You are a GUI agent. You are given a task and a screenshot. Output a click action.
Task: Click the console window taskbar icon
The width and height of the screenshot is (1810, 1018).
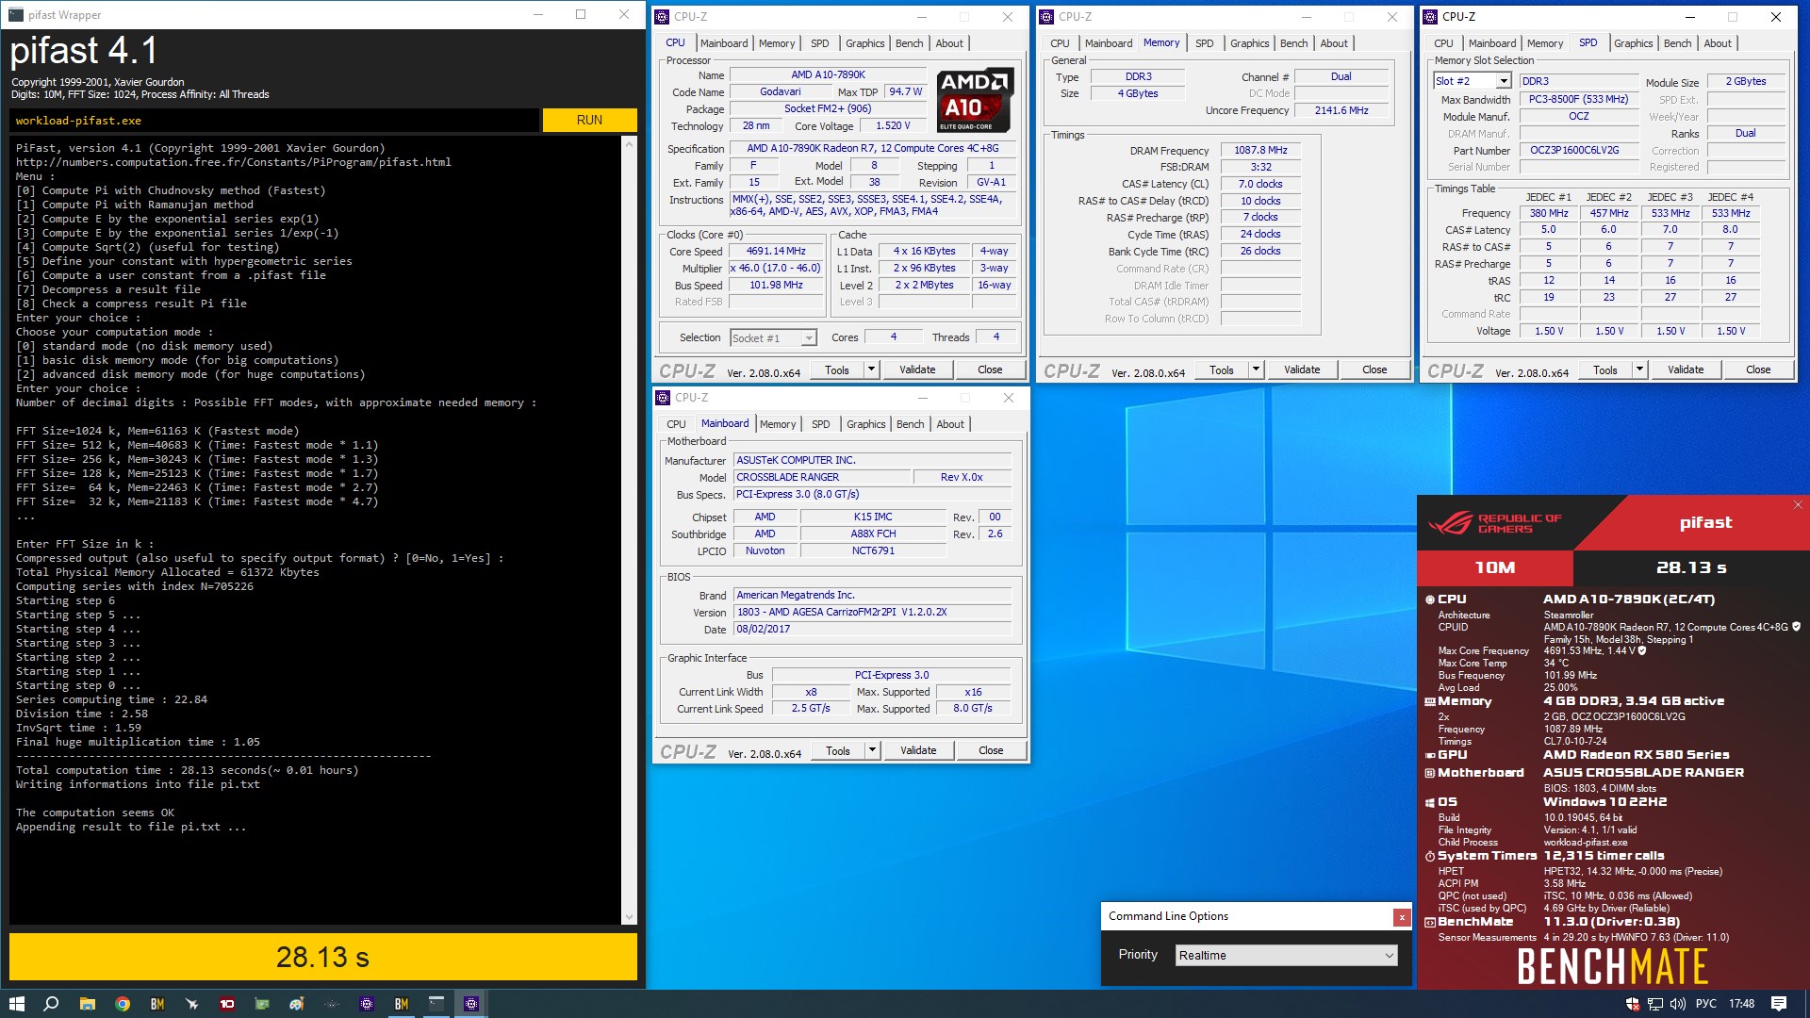436,1004
